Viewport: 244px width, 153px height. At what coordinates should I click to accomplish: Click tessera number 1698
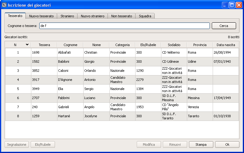click(x=36, y=52)
